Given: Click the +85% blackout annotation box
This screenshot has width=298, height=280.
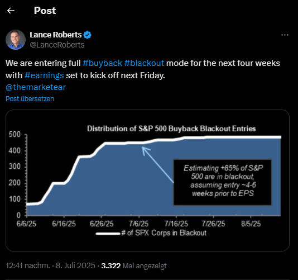Looking at the screenshot, I should (x=222, y=182).
